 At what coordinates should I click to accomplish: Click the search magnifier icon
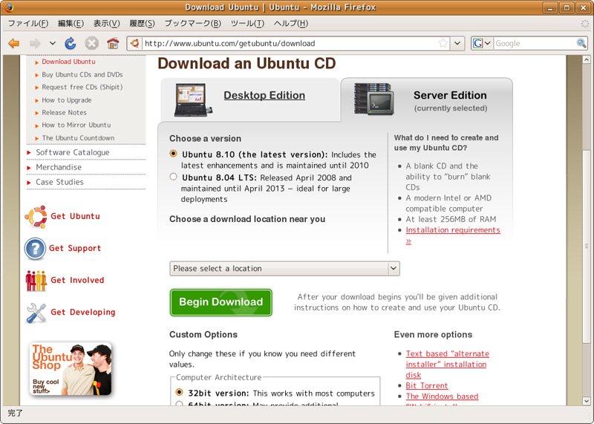(581, 43)
